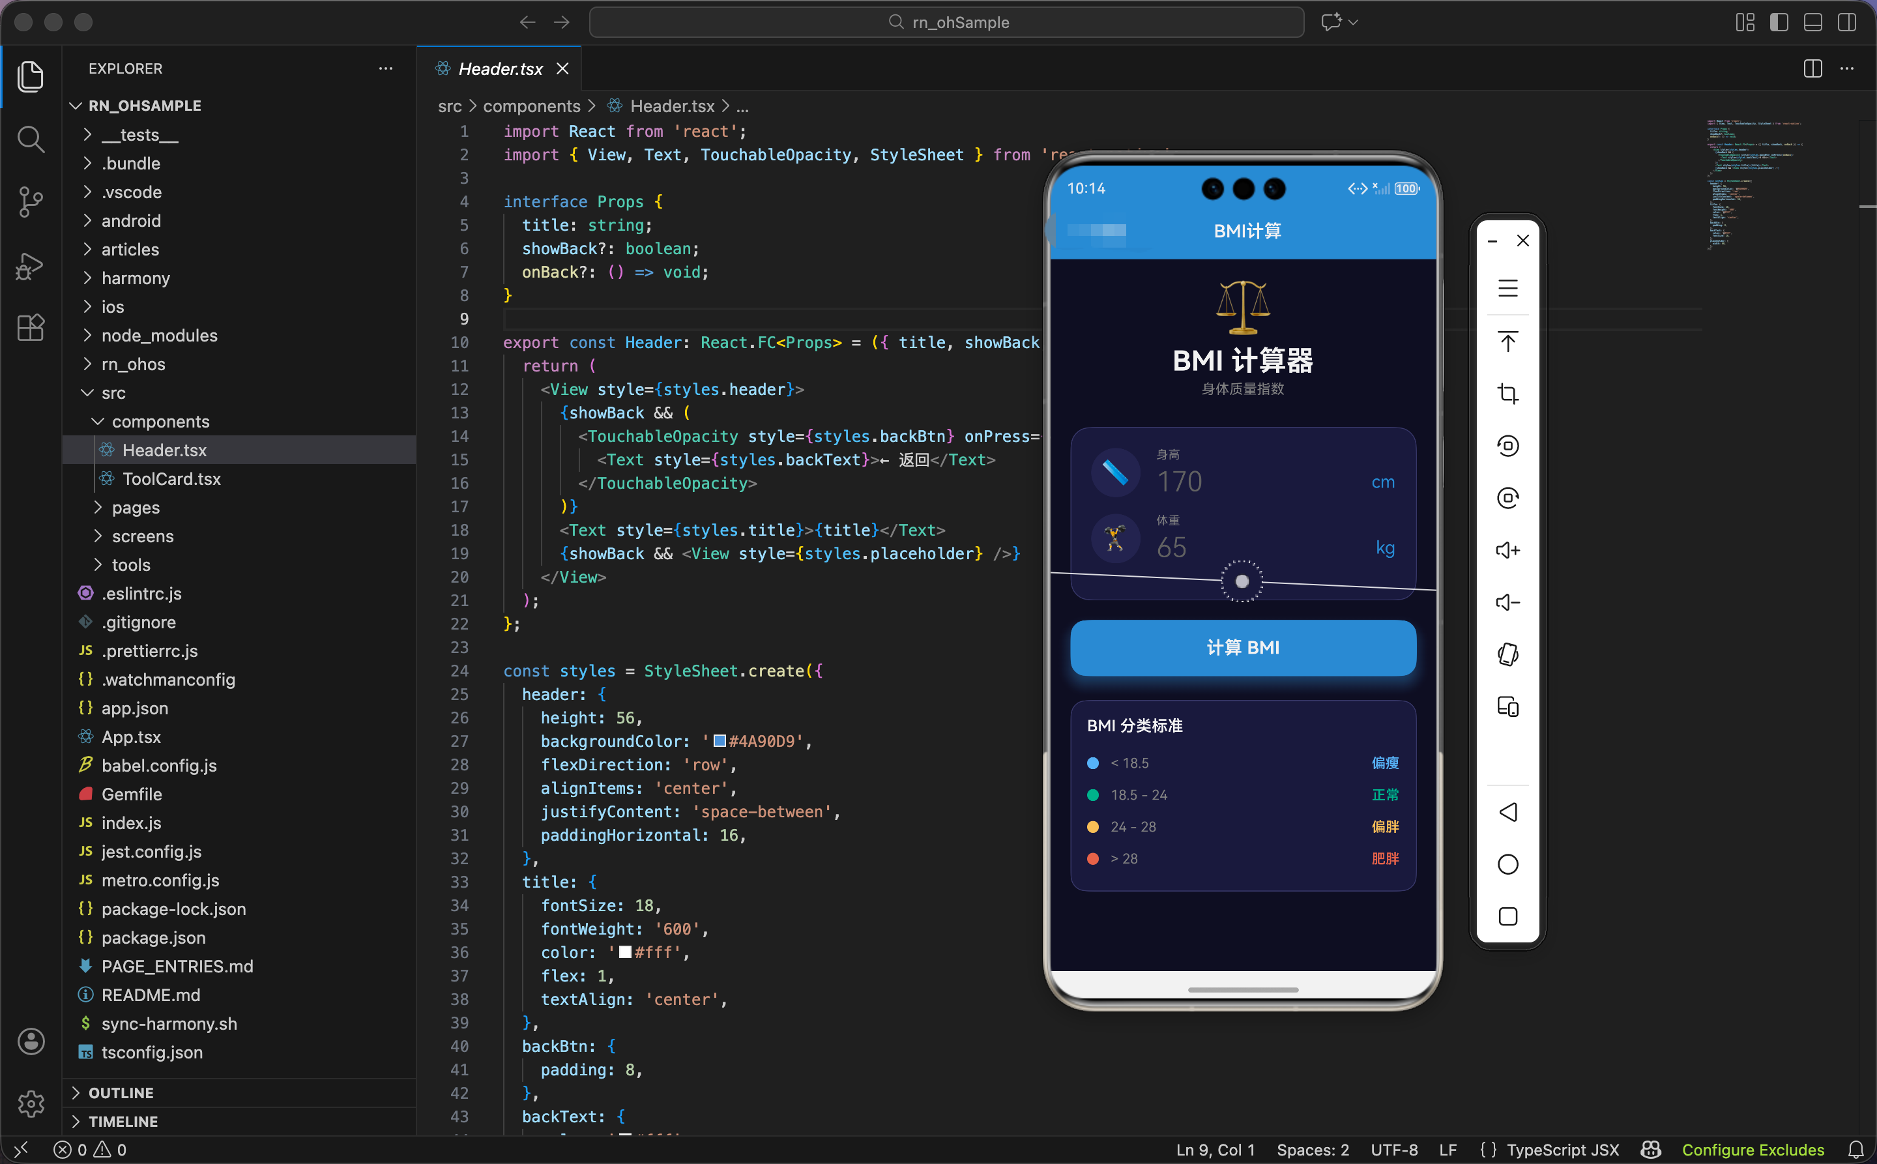The height and width of the screenshot is (1164, 1877).
Task: Select the Header.tsx editor tab
Action: 500,68
